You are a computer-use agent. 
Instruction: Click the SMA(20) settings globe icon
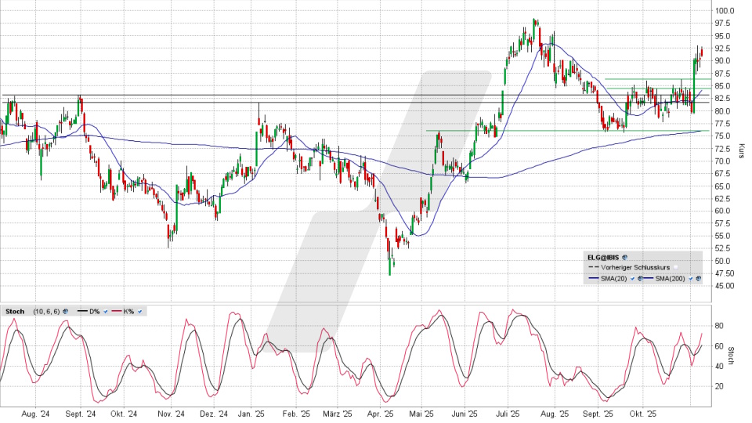638,277
